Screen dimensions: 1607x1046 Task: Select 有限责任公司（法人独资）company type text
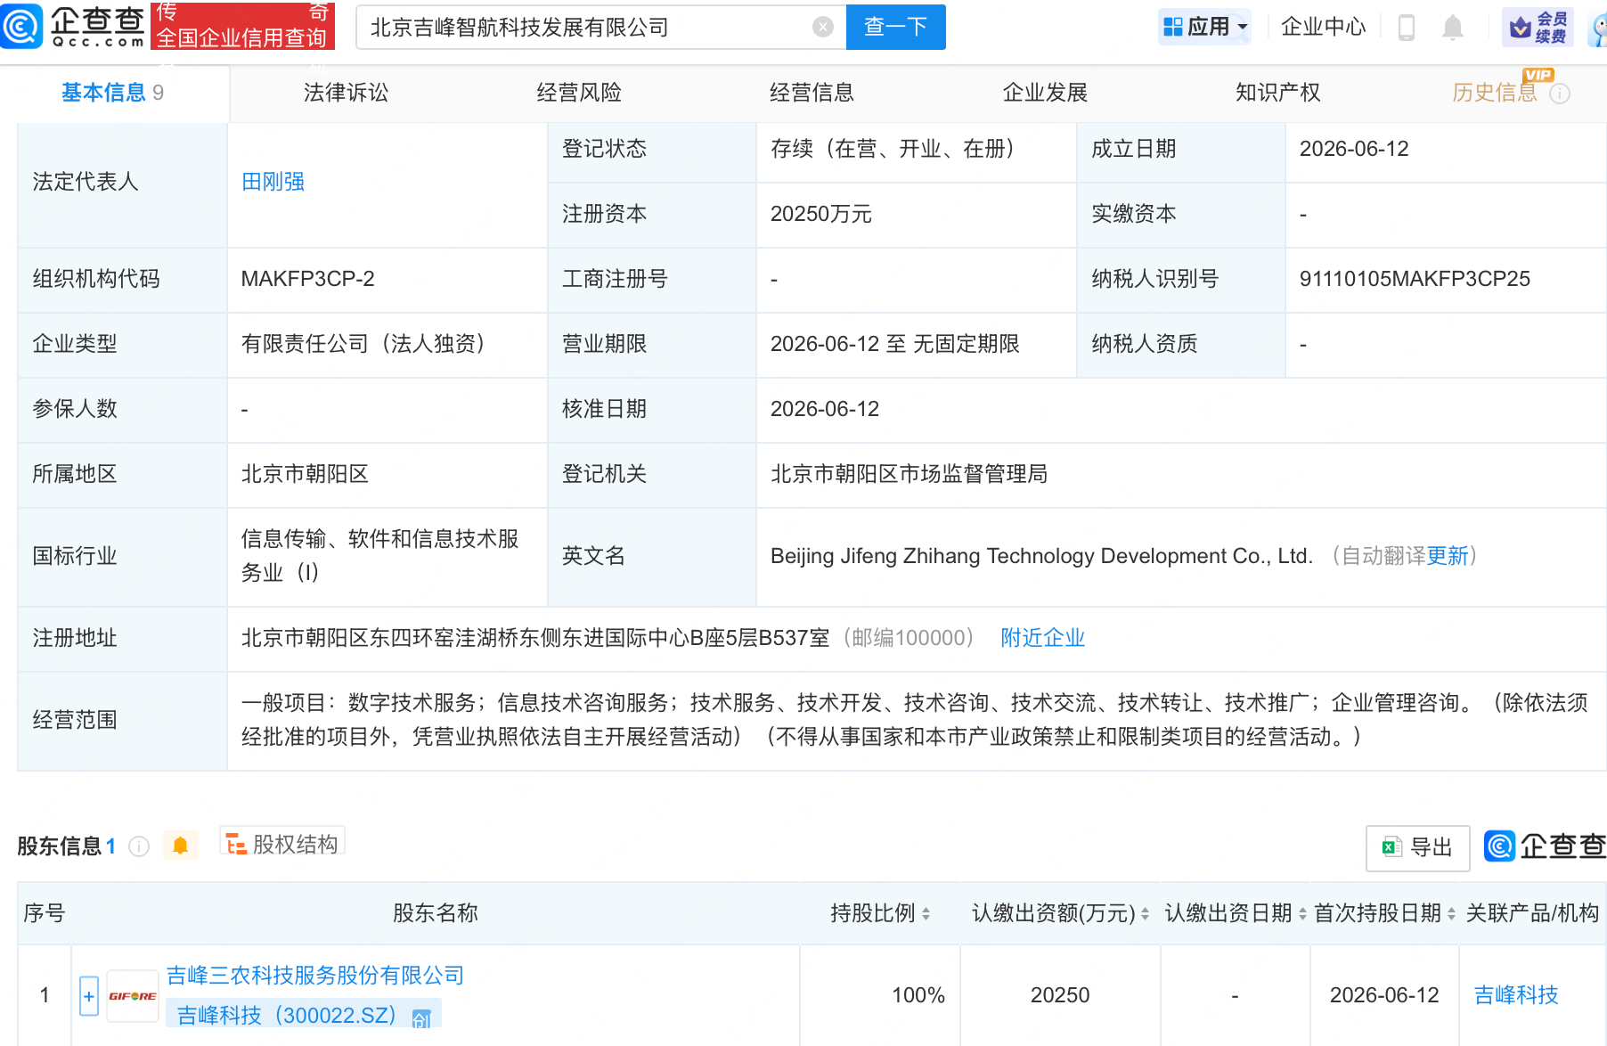pyautogui.click(x=367, y=344)
